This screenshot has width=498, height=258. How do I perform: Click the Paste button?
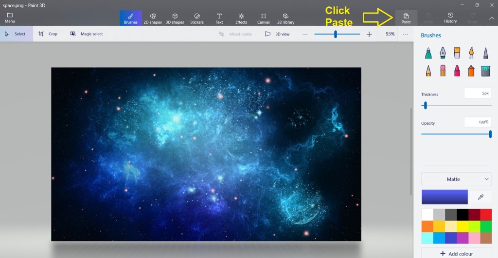point(406,18)
